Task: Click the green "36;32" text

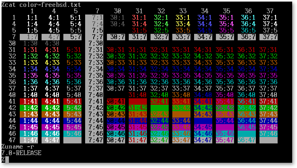Action: pos(247,56)
